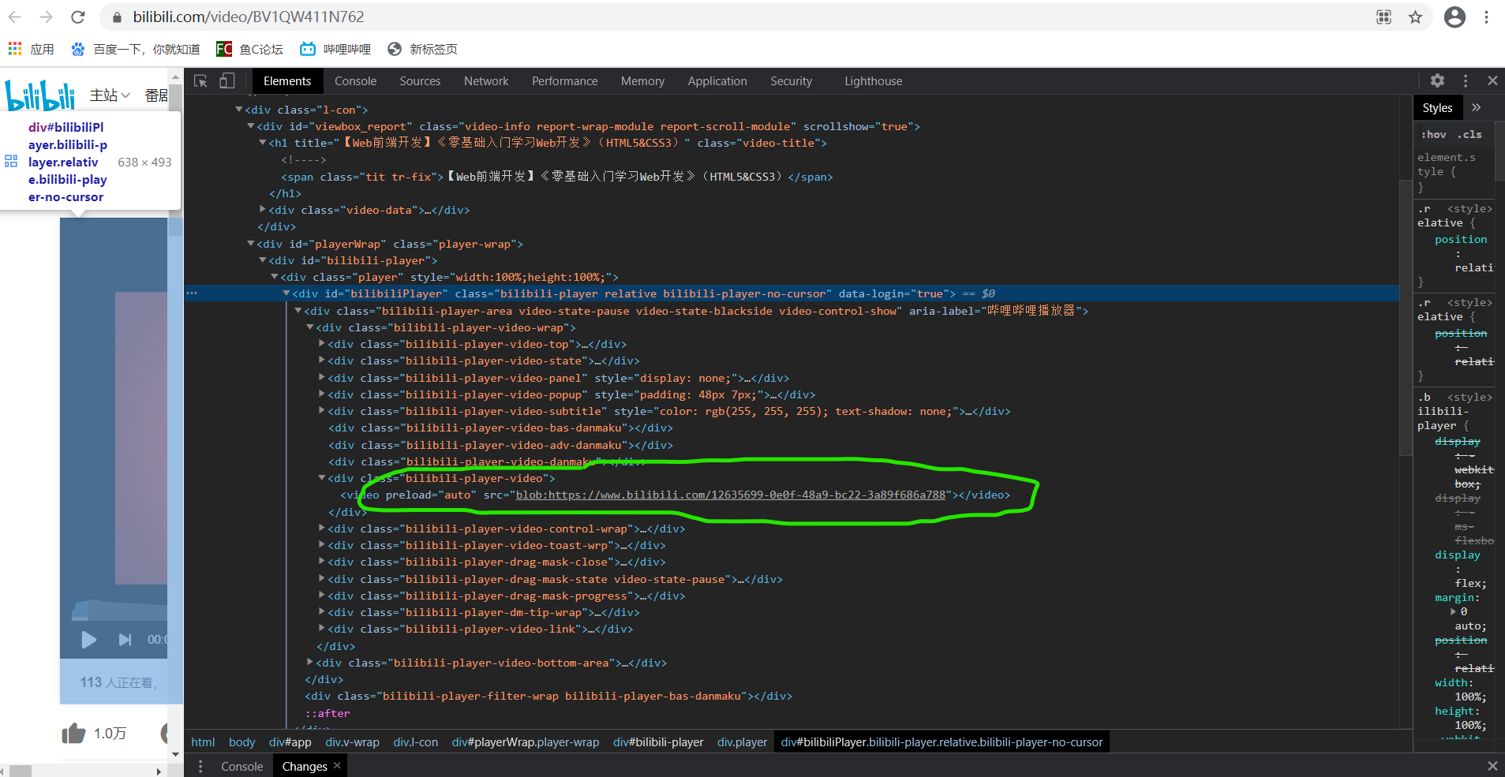Toggle the :hov element state button

pos(1434,134)
